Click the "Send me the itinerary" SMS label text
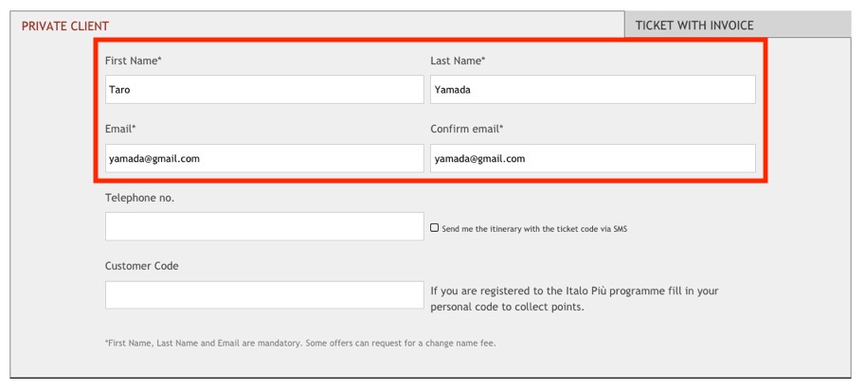The width and height of the screenshot is (865, 390). (534, 229)
